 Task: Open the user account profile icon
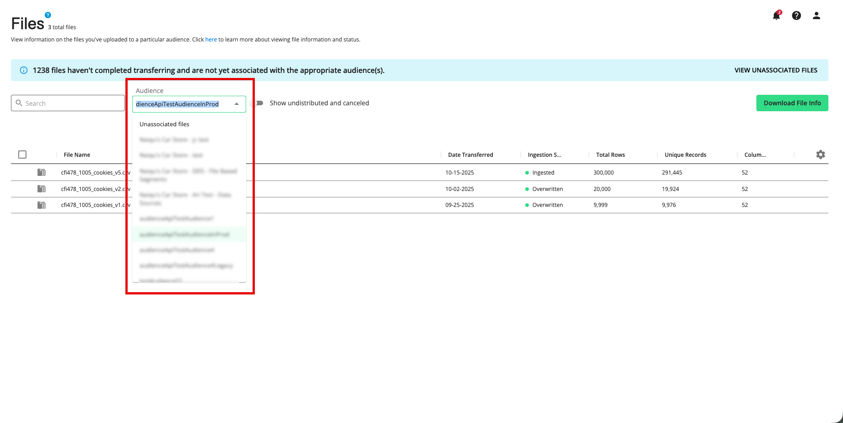817,15
